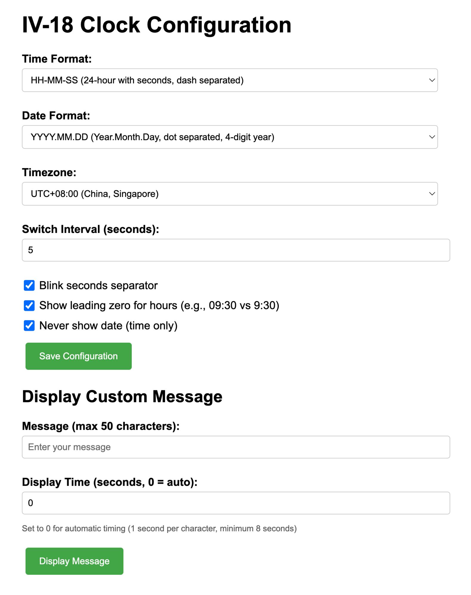Click the Display Custom Message heading
471x595 pixels.
point(122,397)
